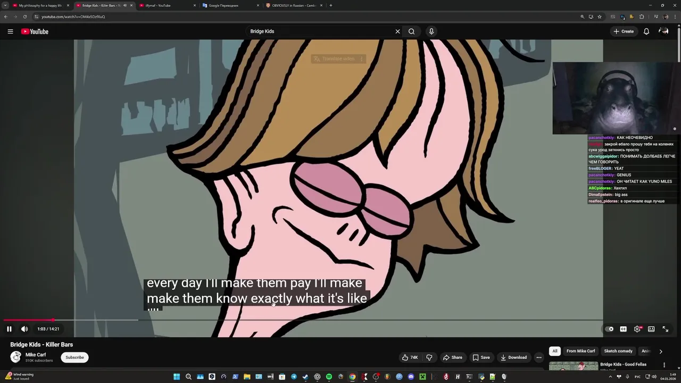Open Windows taskbar search

tap(188, 377)
